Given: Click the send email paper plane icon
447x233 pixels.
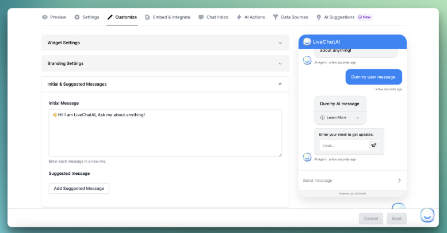Looking at the screenshot, I should [374, 146].
